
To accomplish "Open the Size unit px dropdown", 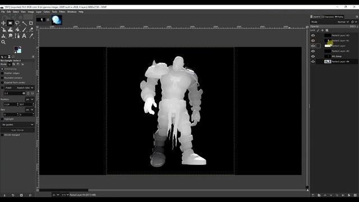I will (30, 110).
